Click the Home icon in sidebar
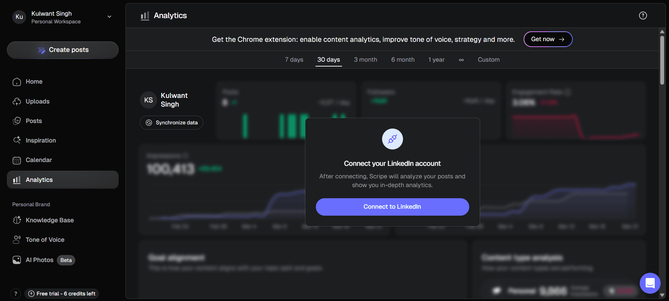The image size is (669, 301). tap(17, 82)
